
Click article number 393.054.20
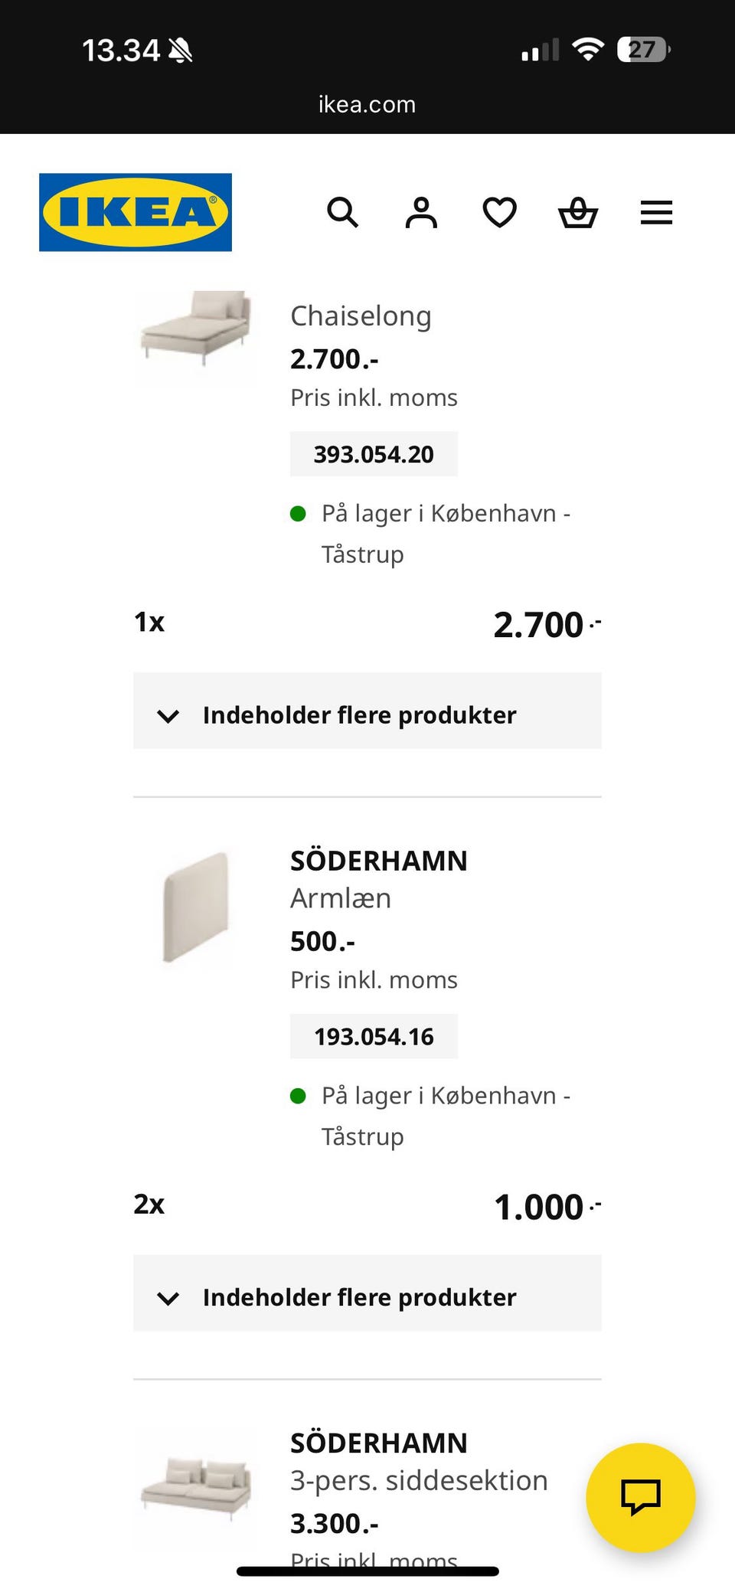coord(374,454)
